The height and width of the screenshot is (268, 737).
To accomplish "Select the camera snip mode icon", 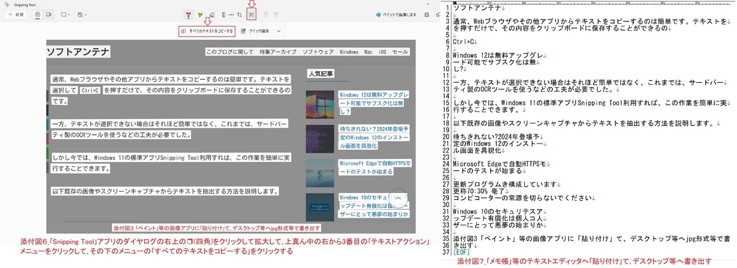I will pyautogui.click(x=37, y=13).
